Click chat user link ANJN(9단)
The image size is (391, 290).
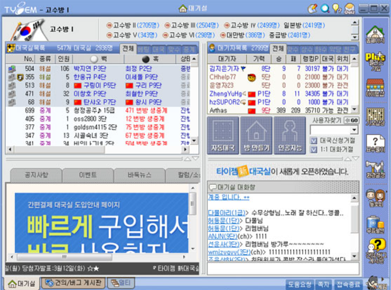223,236
